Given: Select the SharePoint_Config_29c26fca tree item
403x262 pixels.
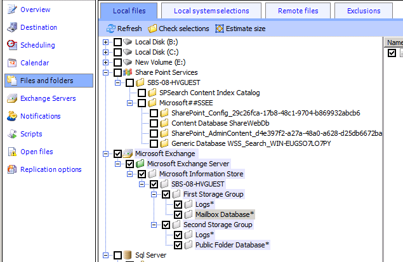Looking at the screenshot, I should 266,113.
